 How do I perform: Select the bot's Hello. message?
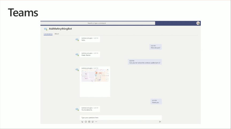(x=90, y=39)
